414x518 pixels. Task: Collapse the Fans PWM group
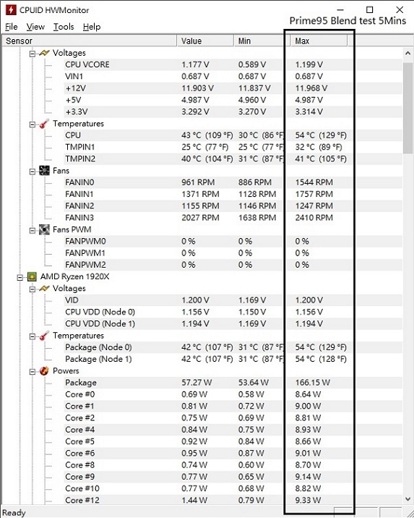[32, 230]
